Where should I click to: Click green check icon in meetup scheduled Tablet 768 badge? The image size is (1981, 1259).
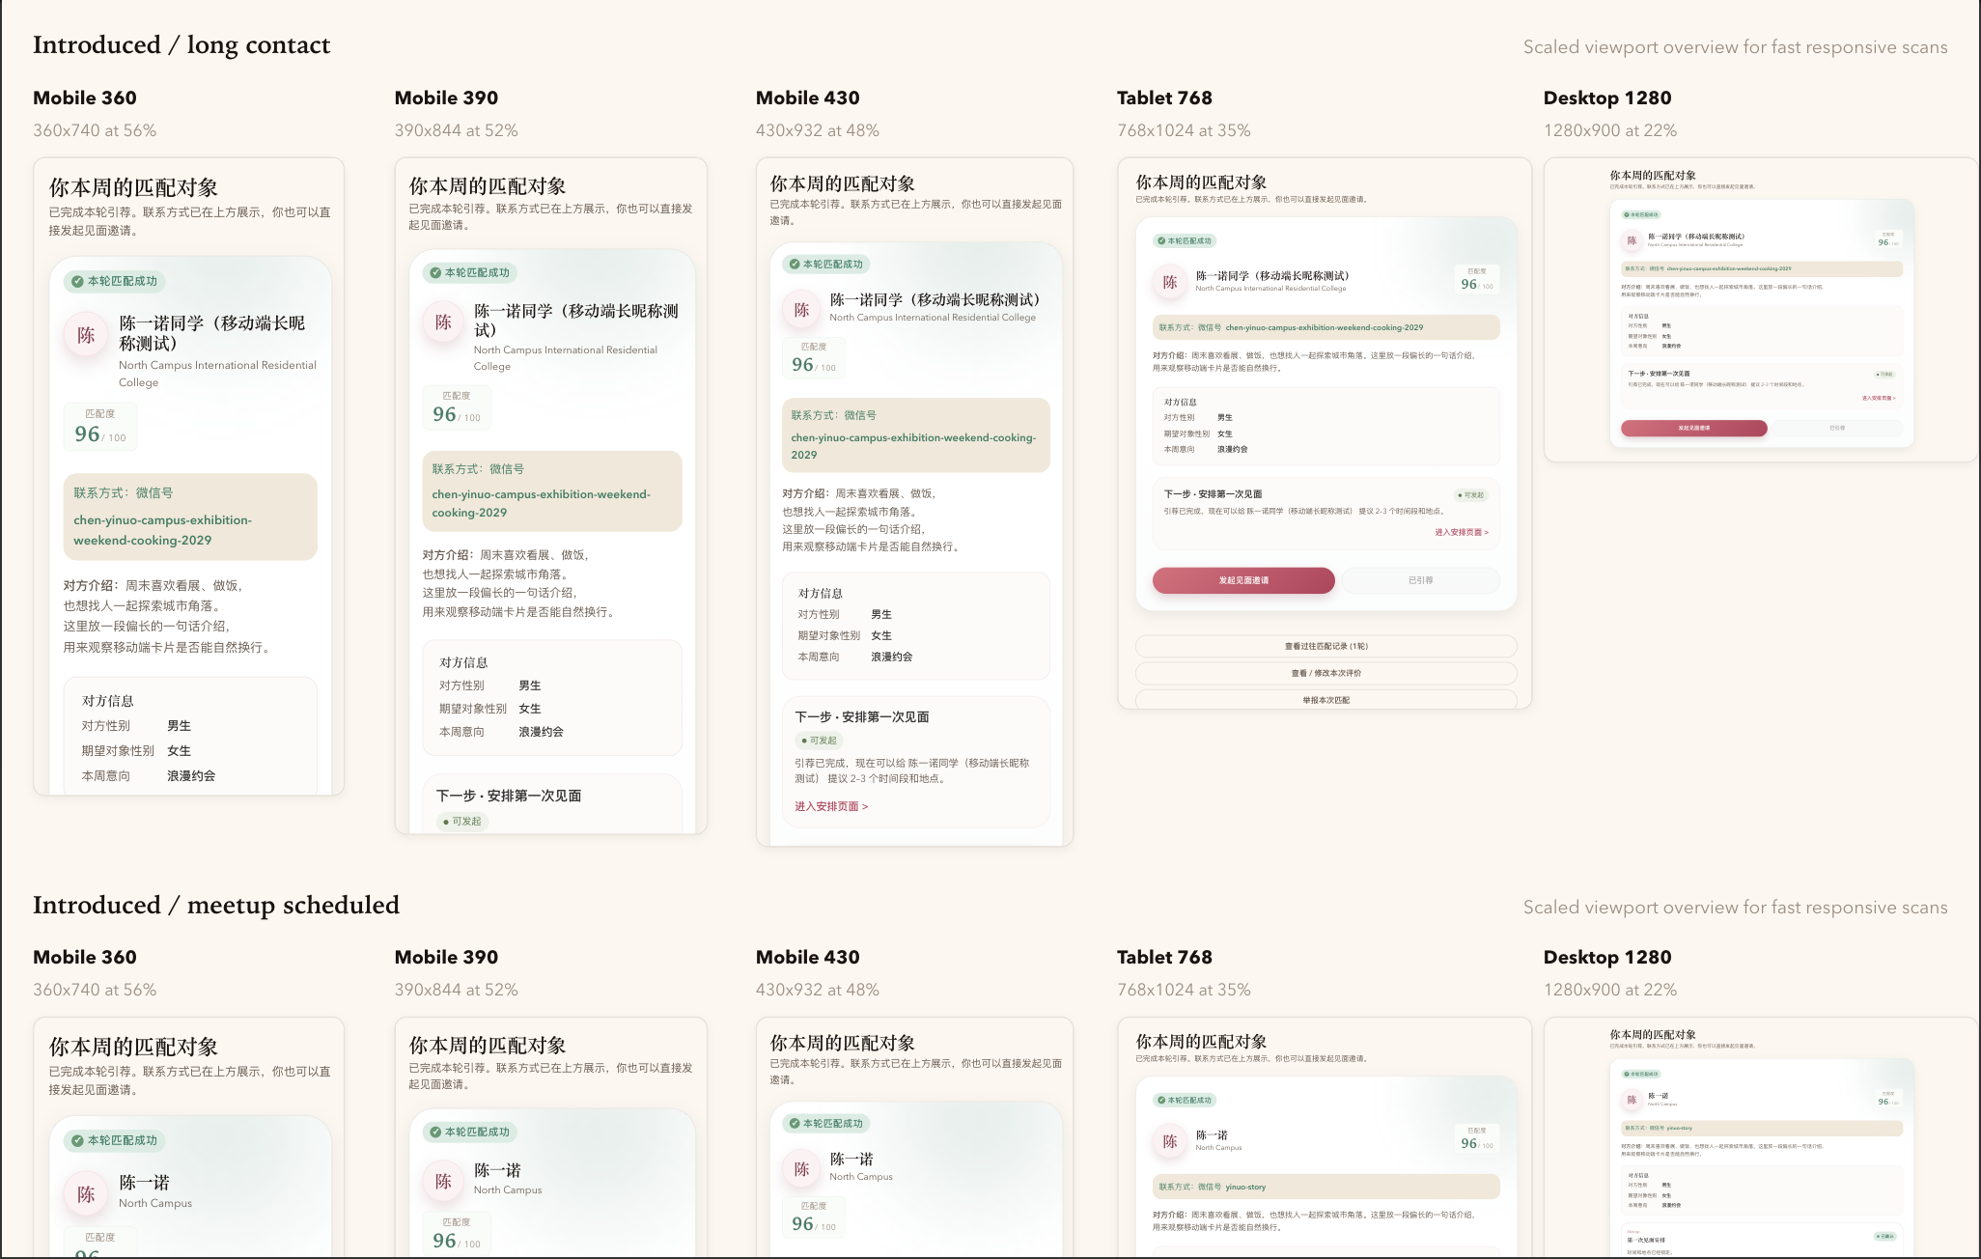click(x=1161, y=1100)
